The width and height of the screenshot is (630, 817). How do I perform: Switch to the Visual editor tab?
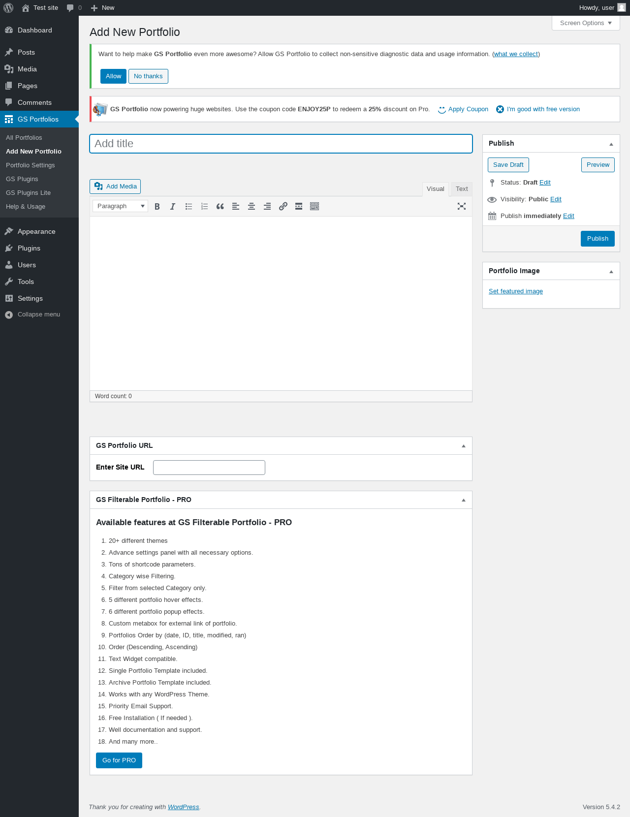(436, 189)
